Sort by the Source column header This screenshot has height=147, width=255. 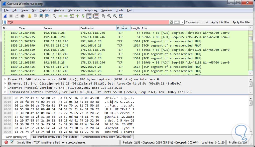click(61, 28)
